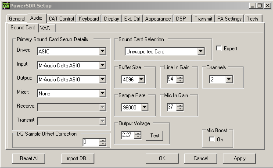Click the Apply button
The width and height of the screenshot is (273, 168).
[239, 158]
